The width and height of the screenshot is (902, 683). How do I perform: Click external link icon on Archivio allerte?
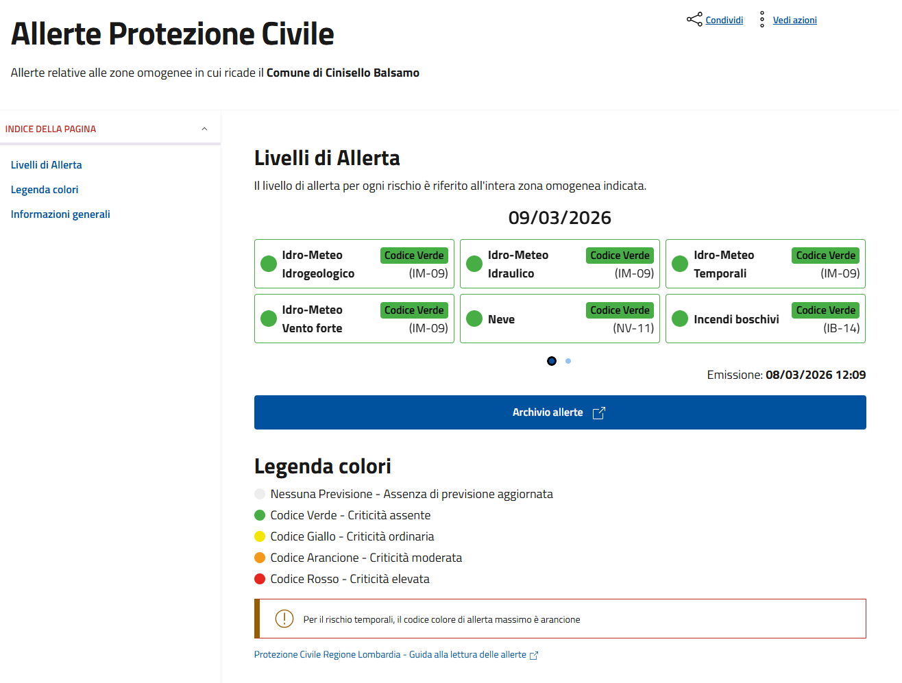tap(598, 413)
